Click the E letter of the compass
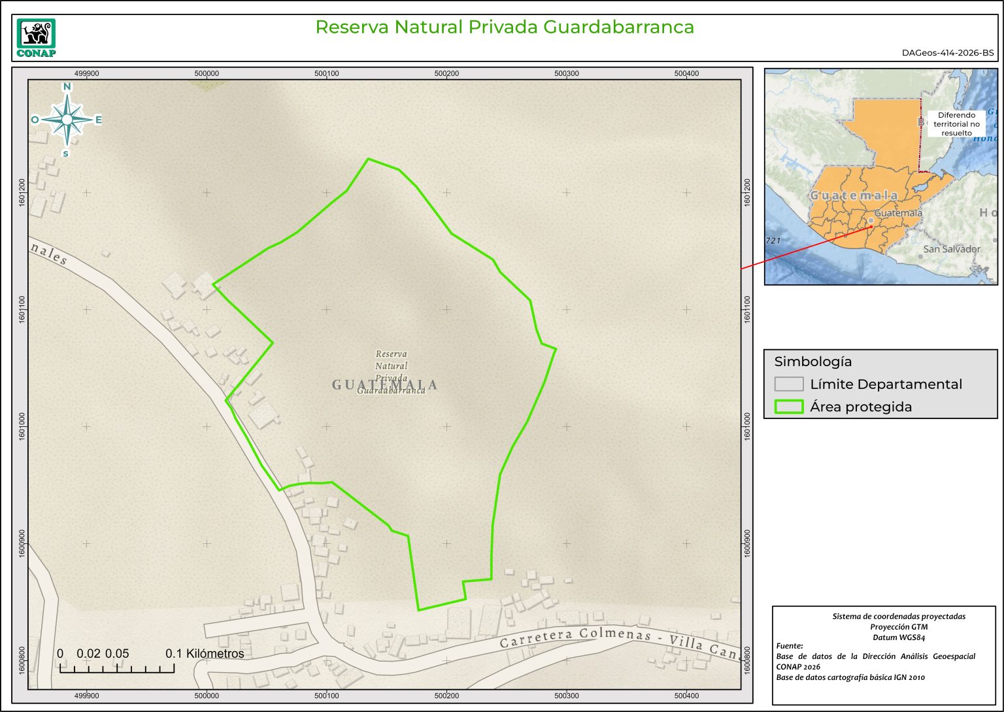The width and height of the screenshot is (1004, 712). click(99, 120)
